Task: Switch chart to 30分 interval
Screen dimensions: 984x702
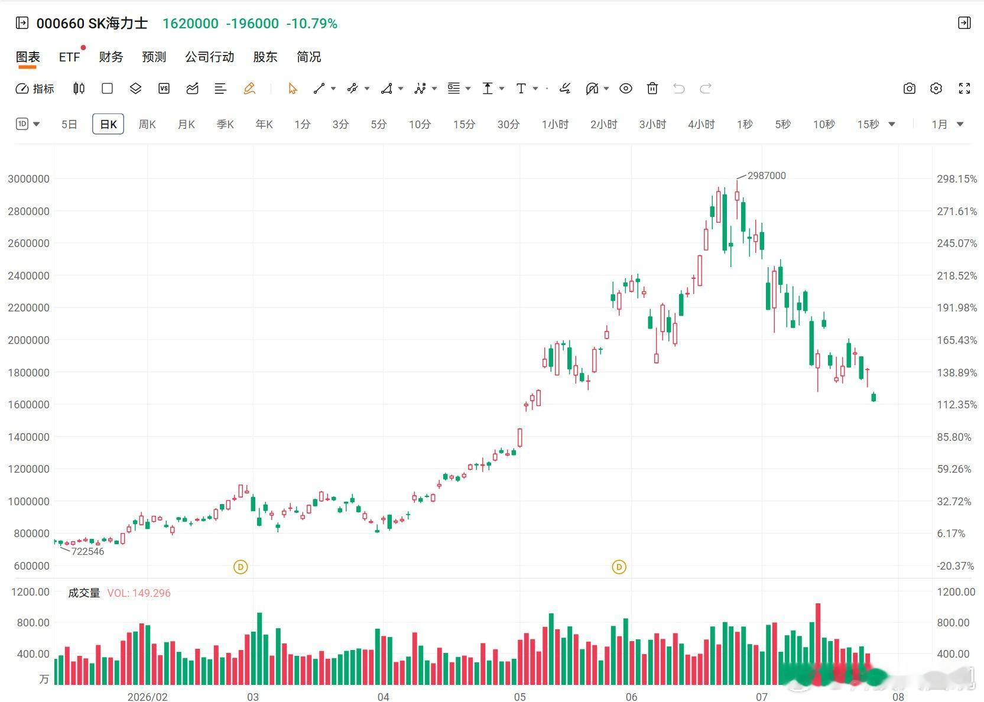Action: tap(508, 124)
